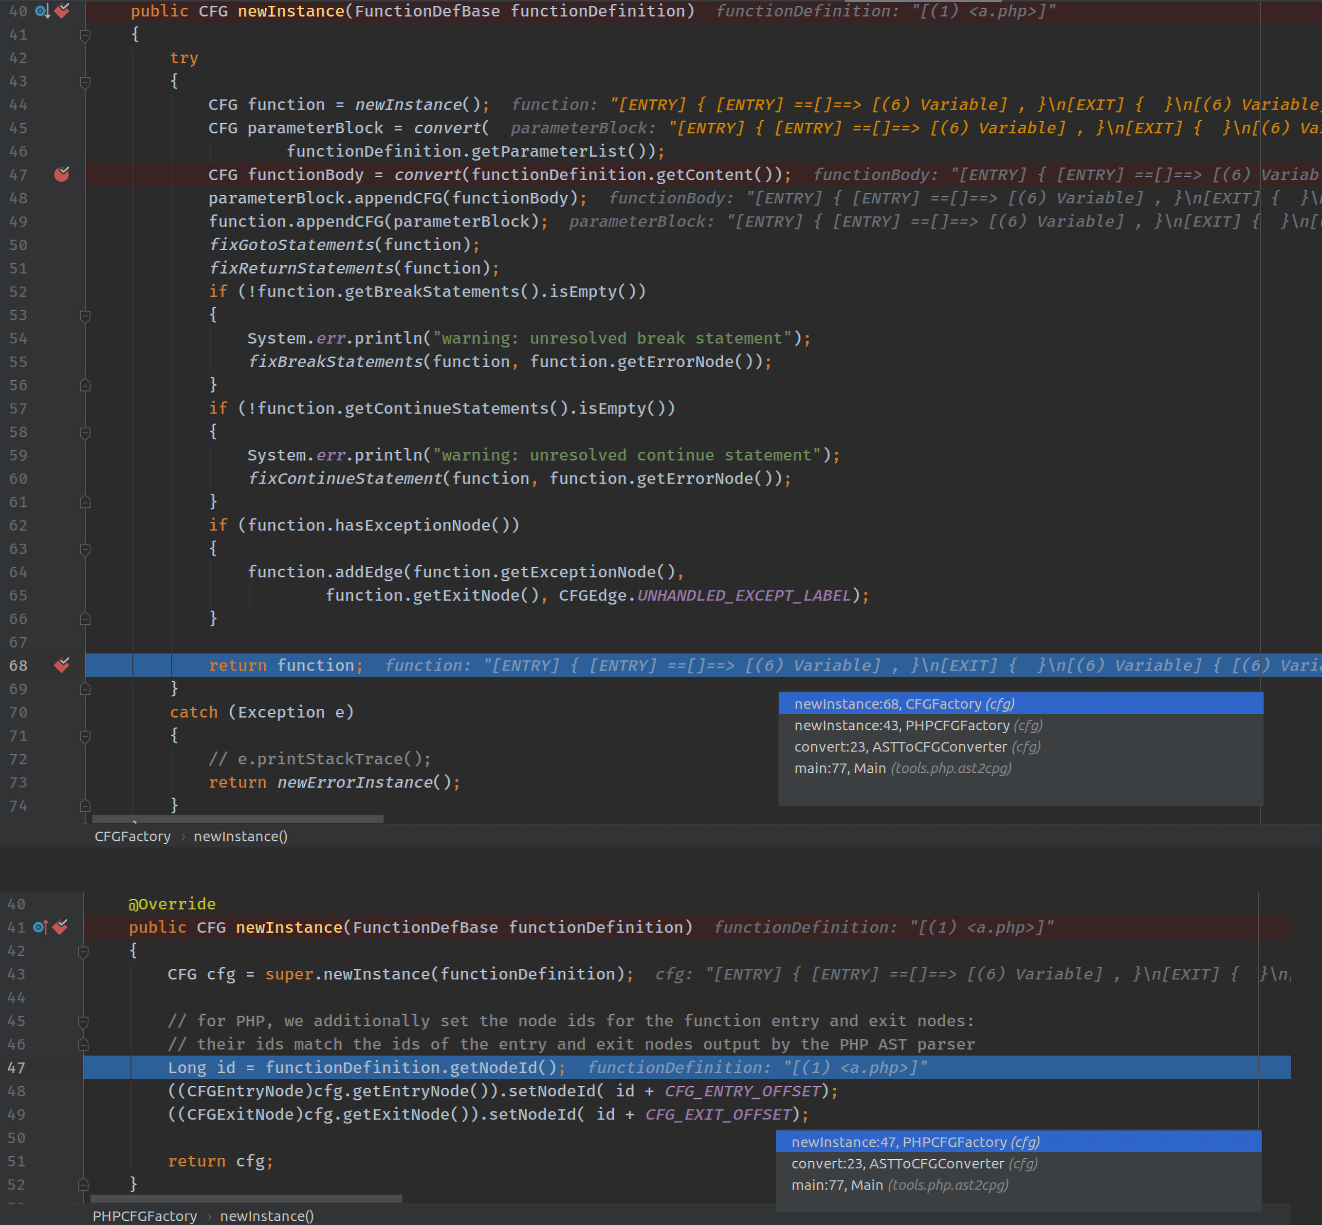Screen dimensions: 1322x1225
Task: Toggle the breakpoint at line 47 in CFGFactory
Action: click(62, 174)
